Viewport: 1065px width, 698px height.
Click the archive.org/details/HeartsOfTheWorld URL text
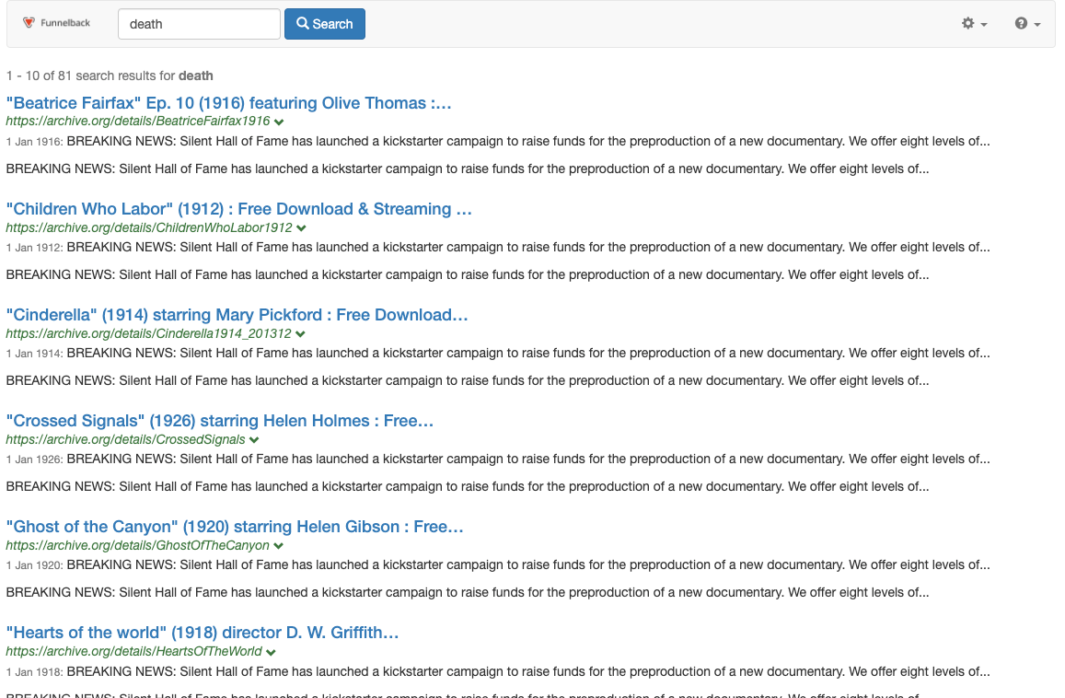[x=133, y=651]
